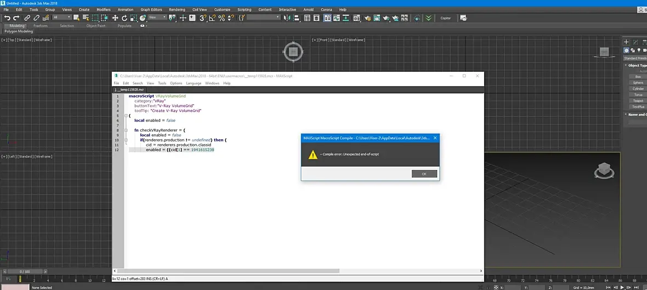Viewport: 647px width, 290px height.
Task: Click the Select and Link chain icon
Action: click(27, 18)
